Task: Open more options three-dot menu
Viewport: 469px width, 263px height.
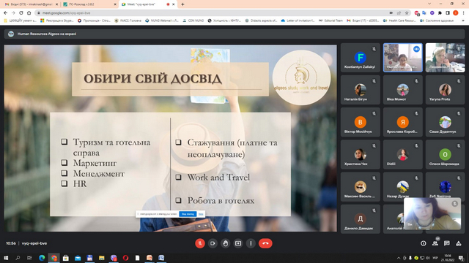Action: pyautogui.click(x=251, y=243)
